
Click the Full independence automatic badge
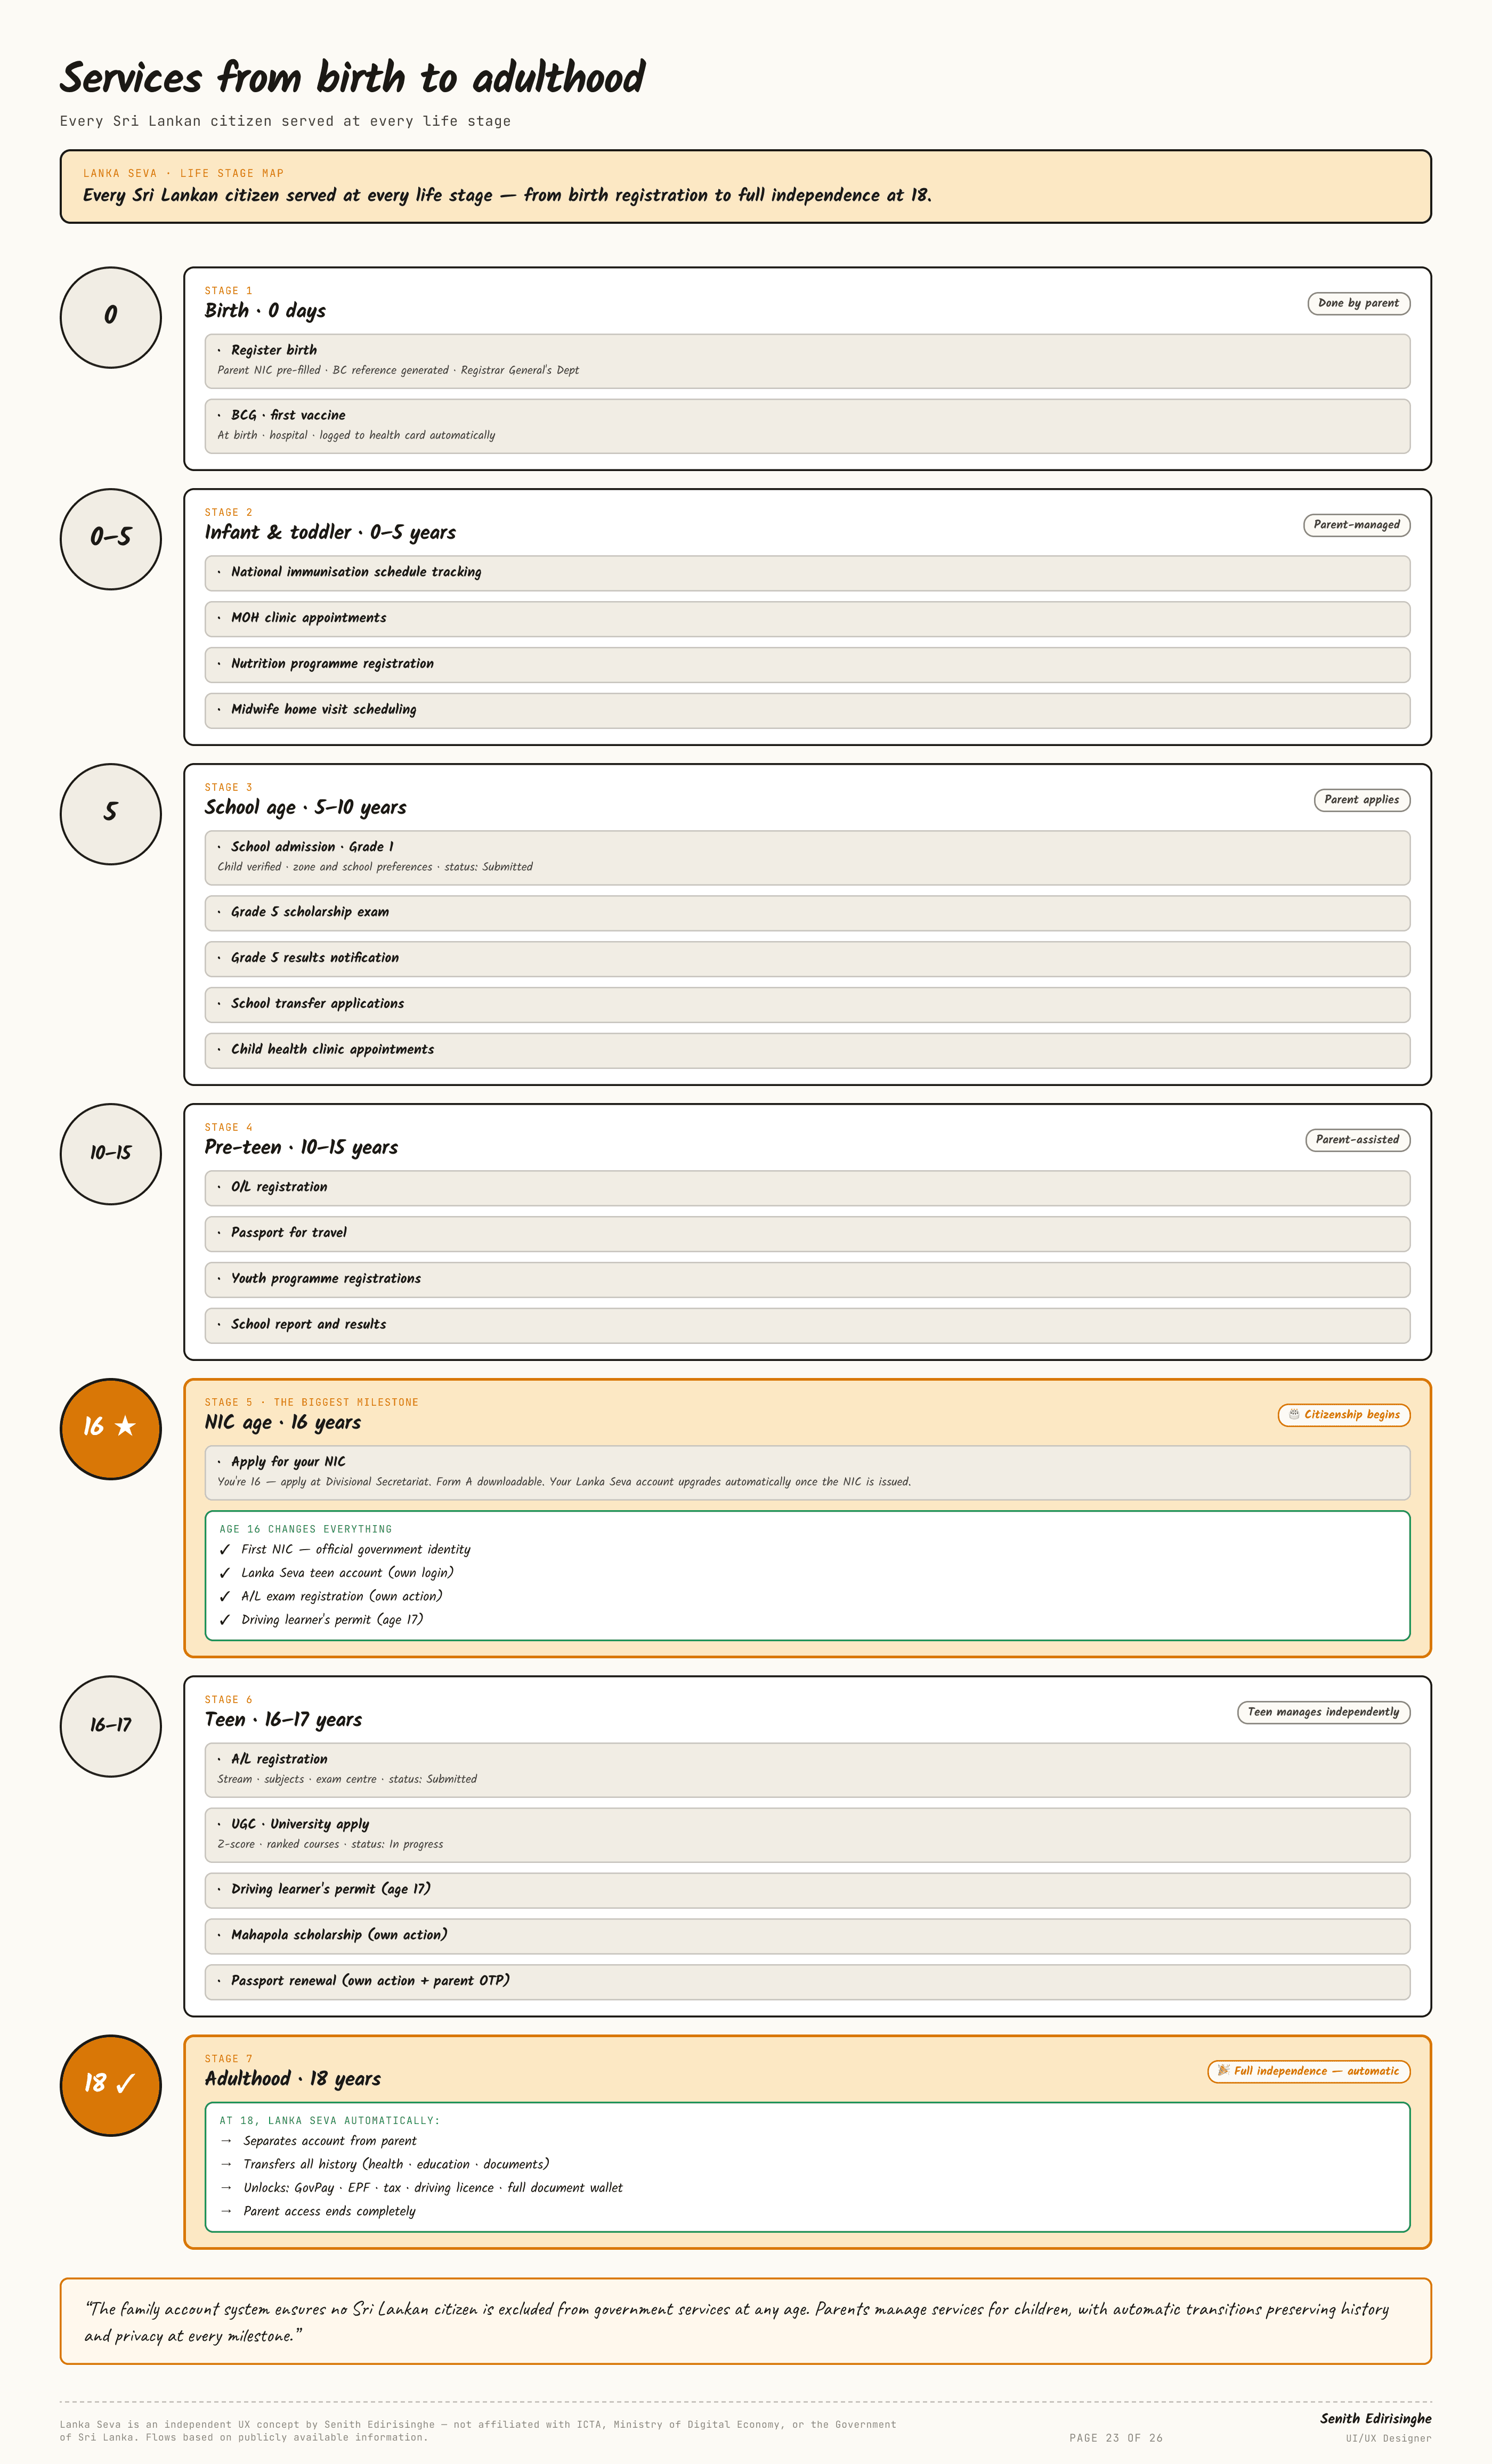tap(1308, 2071)
